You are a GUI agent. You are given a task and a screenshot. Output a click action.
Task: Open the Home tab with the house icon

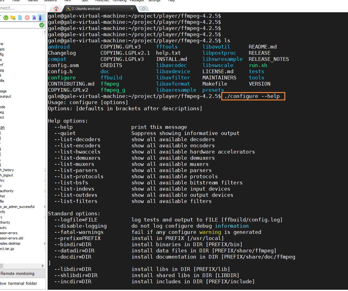point(56,9)
